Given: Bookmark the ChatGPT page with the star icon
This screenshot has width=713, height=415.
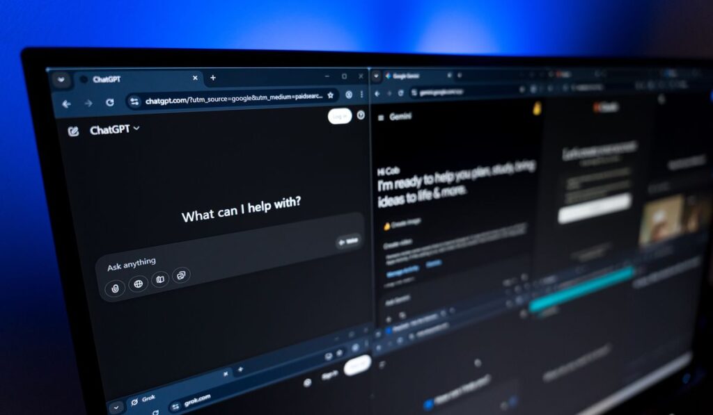Looking at the screenshot, I should tap(331, 95).
